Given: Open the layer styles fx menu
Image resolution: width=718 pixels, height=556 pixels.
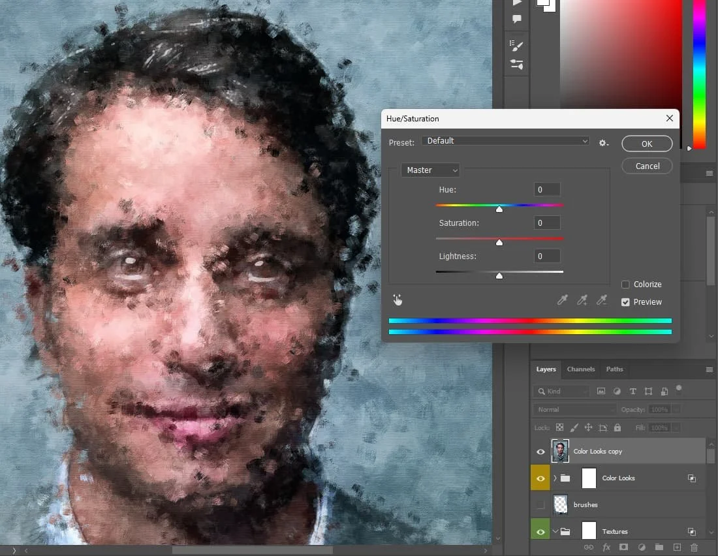Looking at the screenshot, I should coord(606,548).
